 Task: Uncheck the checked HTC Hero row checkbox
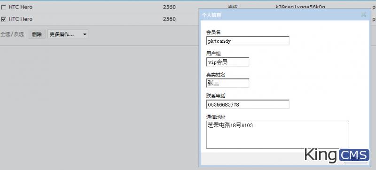coord(4,19)
